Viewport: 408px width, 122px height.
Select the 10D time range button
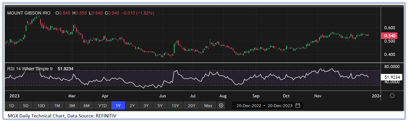click(41, 105)
